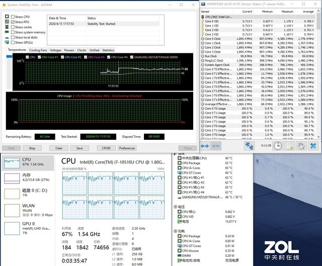Screen dimensions: 322x266
Task: Toggle CPU Core #1 graph checkbox
Action: (x=39, y=57)
